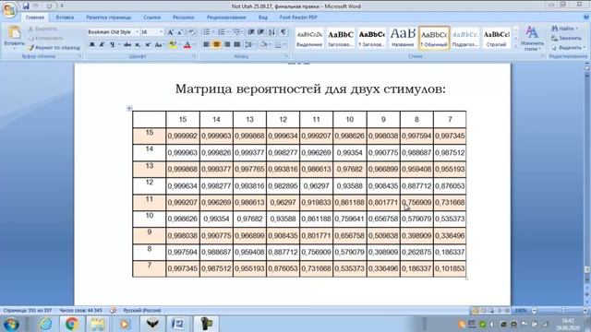
Task: Decrease paragraph indent
Action: pyautogui.click(x=251, y=32)
